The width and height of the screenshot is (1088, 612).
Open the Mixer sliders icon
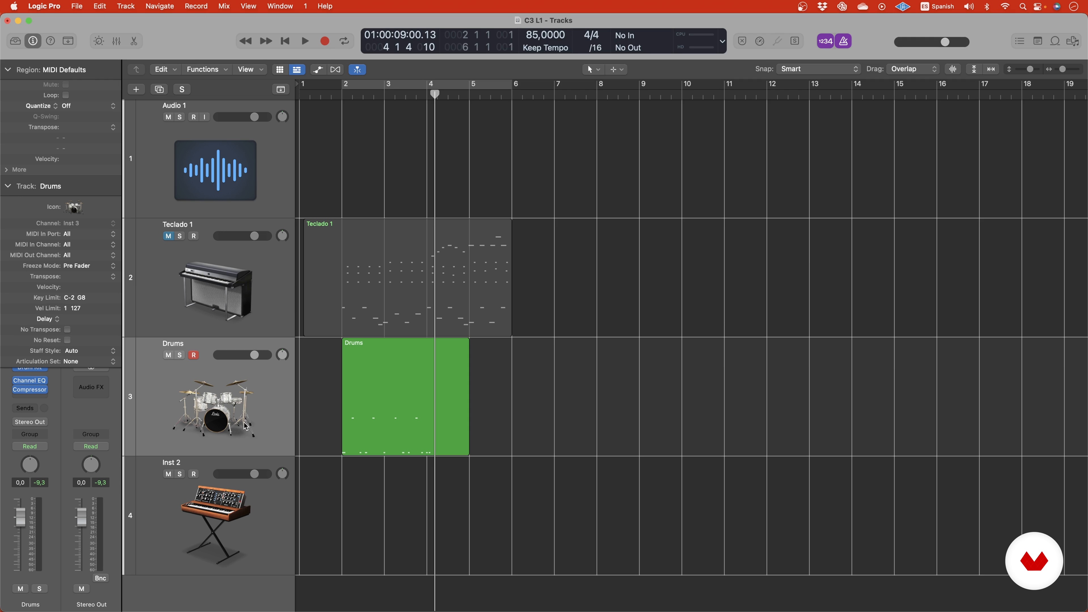tap(116, 41)
